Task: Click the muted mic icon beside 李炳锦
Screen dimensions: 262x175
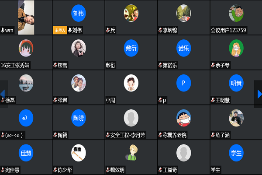Action: coord(160,30)
